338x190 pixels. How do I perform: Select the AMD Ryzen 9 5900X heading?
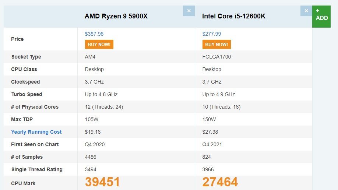(x=116, y=16)
